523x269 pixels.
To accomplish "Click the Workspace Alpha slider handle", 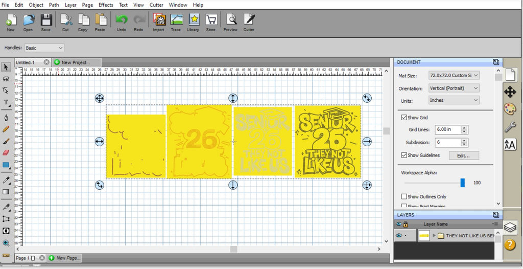I will click(462, 183).
